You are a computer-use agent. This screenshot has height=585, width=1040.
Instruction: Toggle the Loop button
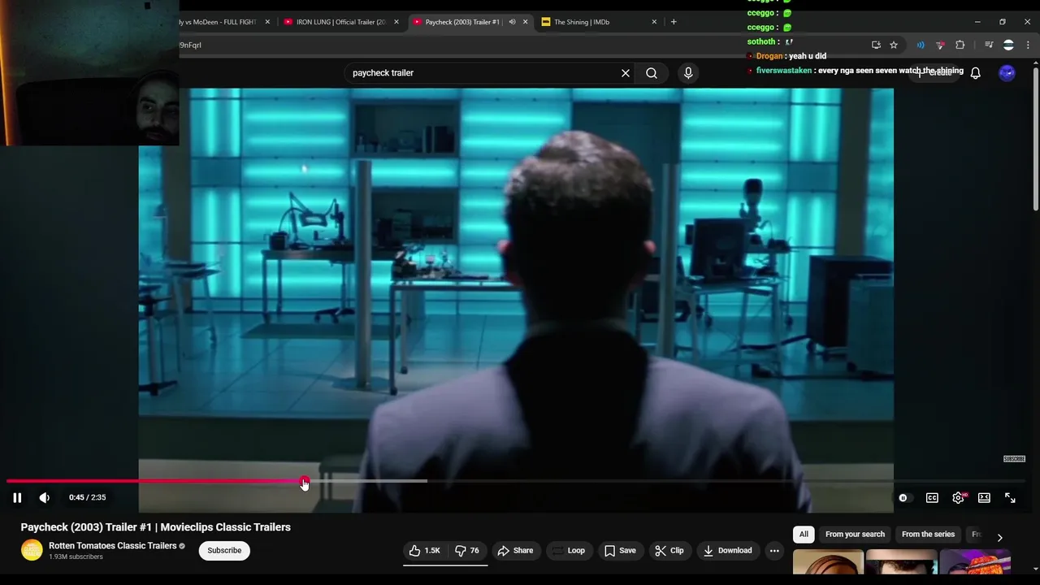point(568,551)
